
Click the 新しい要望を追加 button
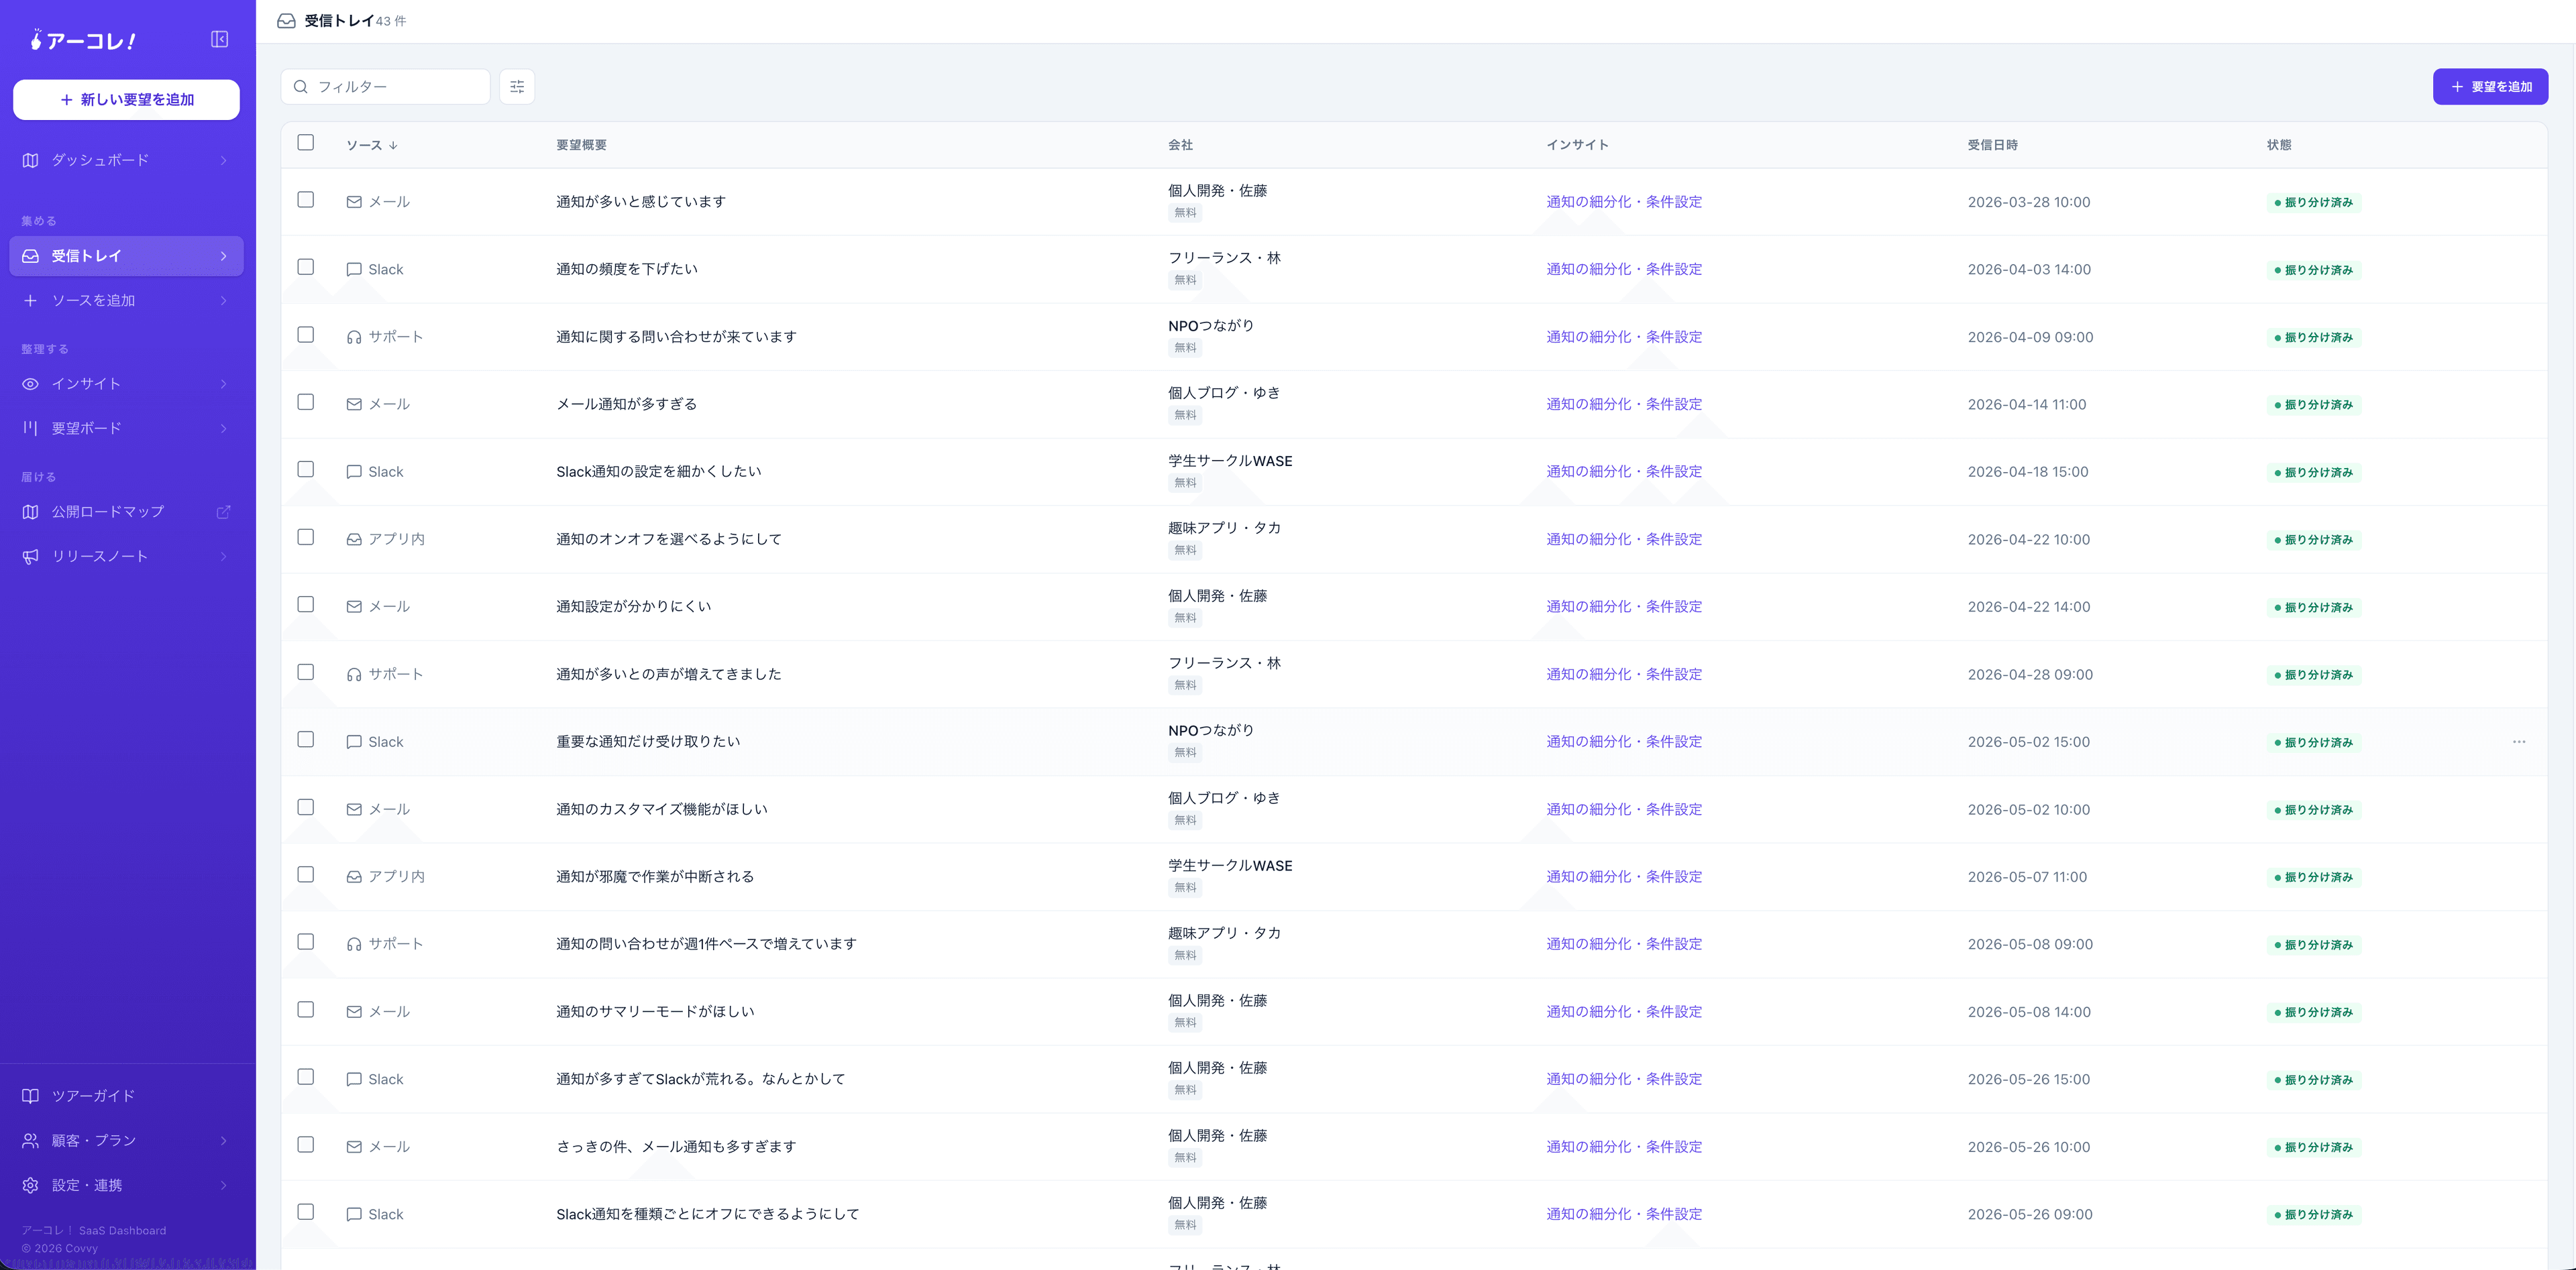[x=126, y=100]
